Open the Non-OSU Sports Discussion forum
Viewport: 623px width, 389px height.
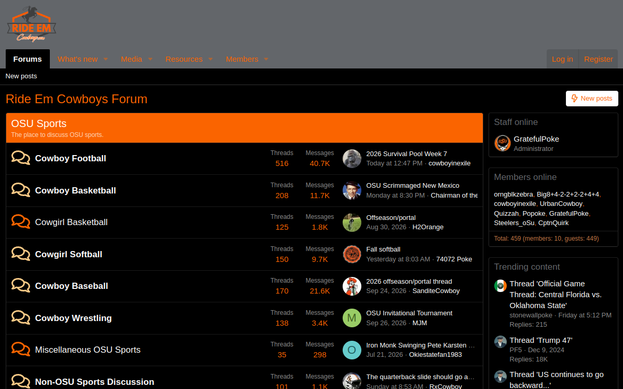tap(94, 382)
